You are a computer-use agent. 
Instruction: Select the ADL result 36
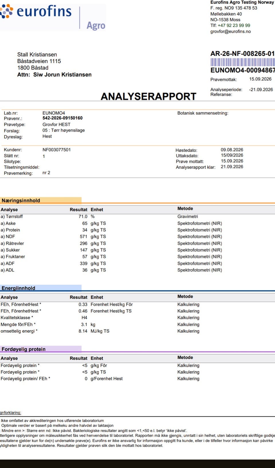[85, 270]
